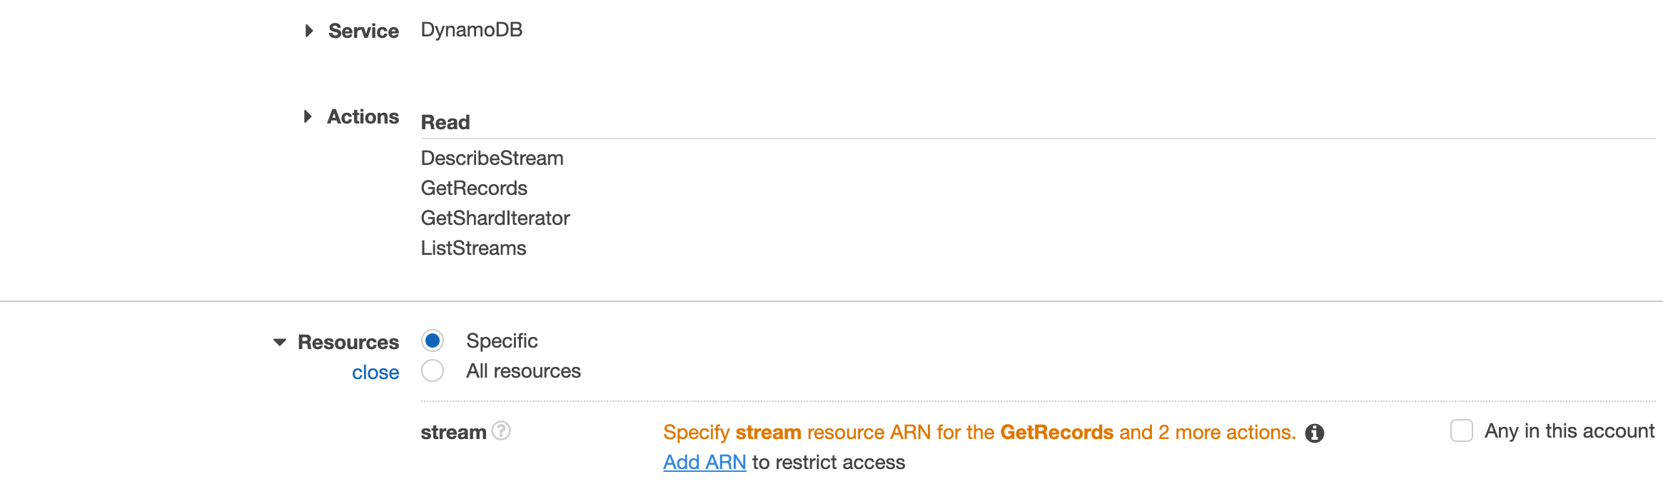1663x504 pixels.
Task: Click the info icon next to warning
Action: (x=1315, y=433)
